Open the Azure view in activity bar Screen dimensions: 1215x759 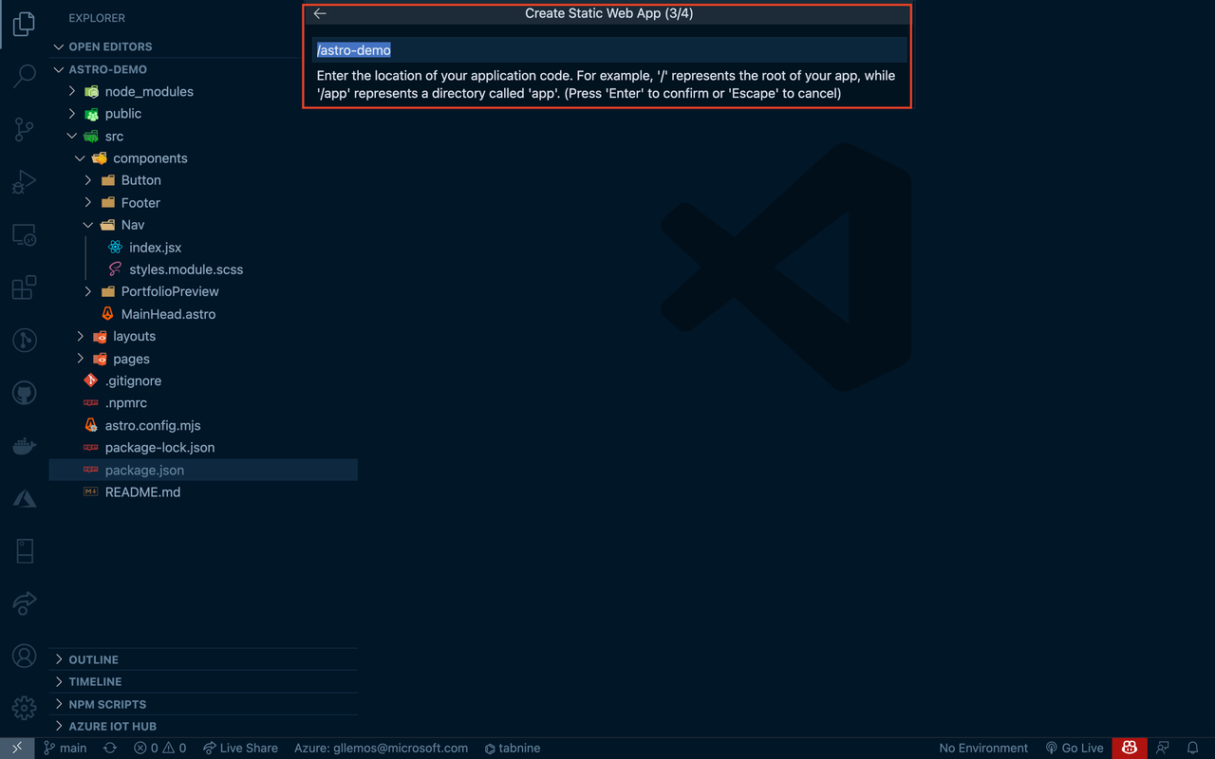click(x=25, y=497)
